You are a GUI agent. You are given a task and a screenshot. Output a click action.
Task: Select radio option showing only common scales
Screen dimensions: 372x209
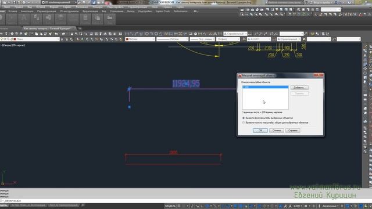pyautogui.click(x=244, y=122)
